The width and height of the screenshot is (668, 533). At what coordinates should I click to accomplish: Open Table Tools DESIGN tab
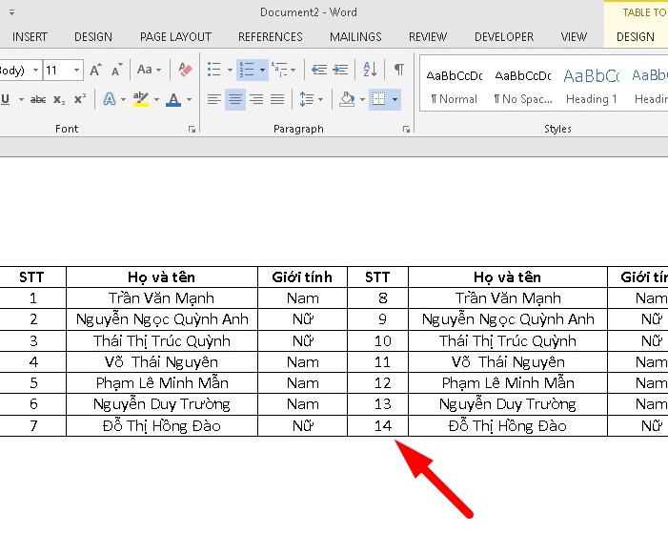pyautogui.click(x=636, y=37)
